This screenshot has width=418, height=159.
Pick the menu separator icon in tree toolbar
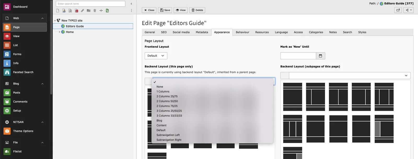[x=101, y=11]
